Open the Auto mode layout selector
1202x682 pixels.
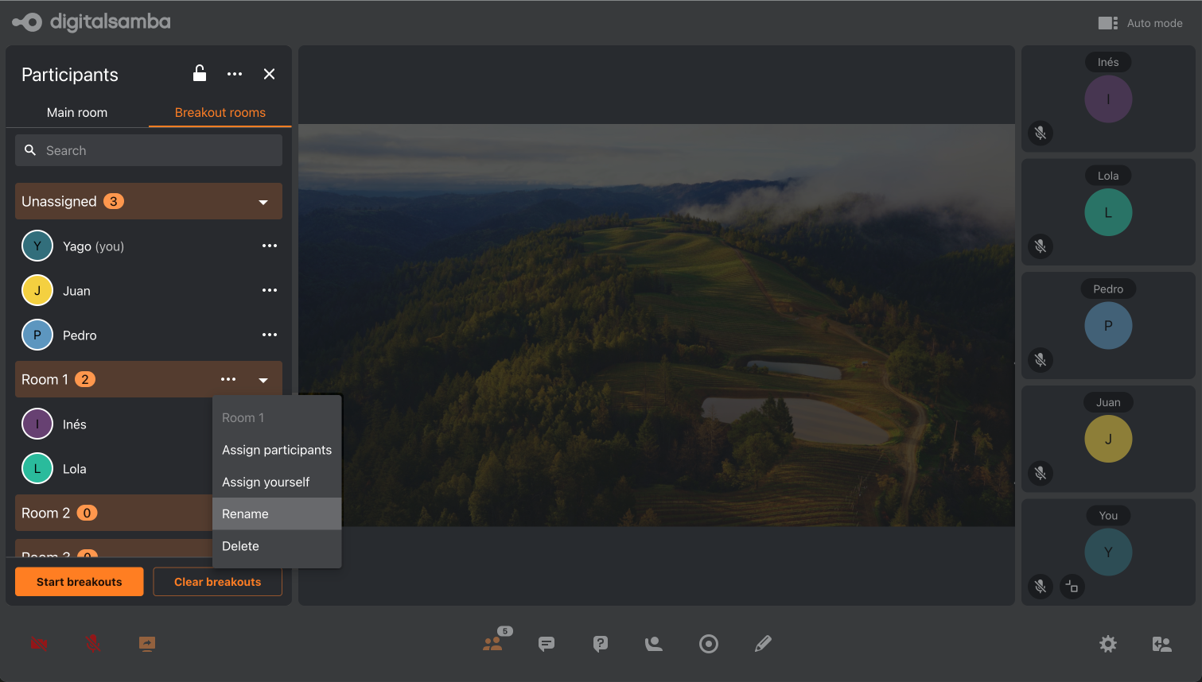click(1140, 23)
